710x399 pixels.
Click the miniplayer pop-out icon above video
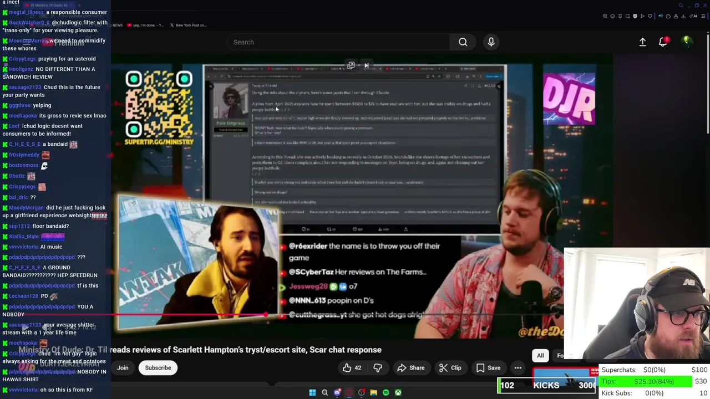click(351, 65)
